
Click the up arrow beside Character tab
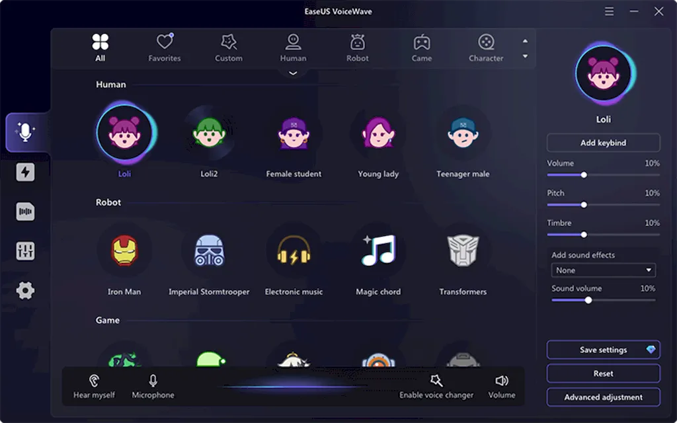(525, 41)
